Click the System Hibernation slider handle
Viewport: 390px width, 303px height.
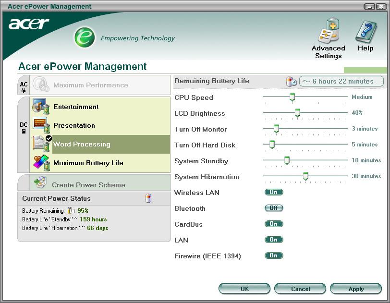[x=305, y=176]
